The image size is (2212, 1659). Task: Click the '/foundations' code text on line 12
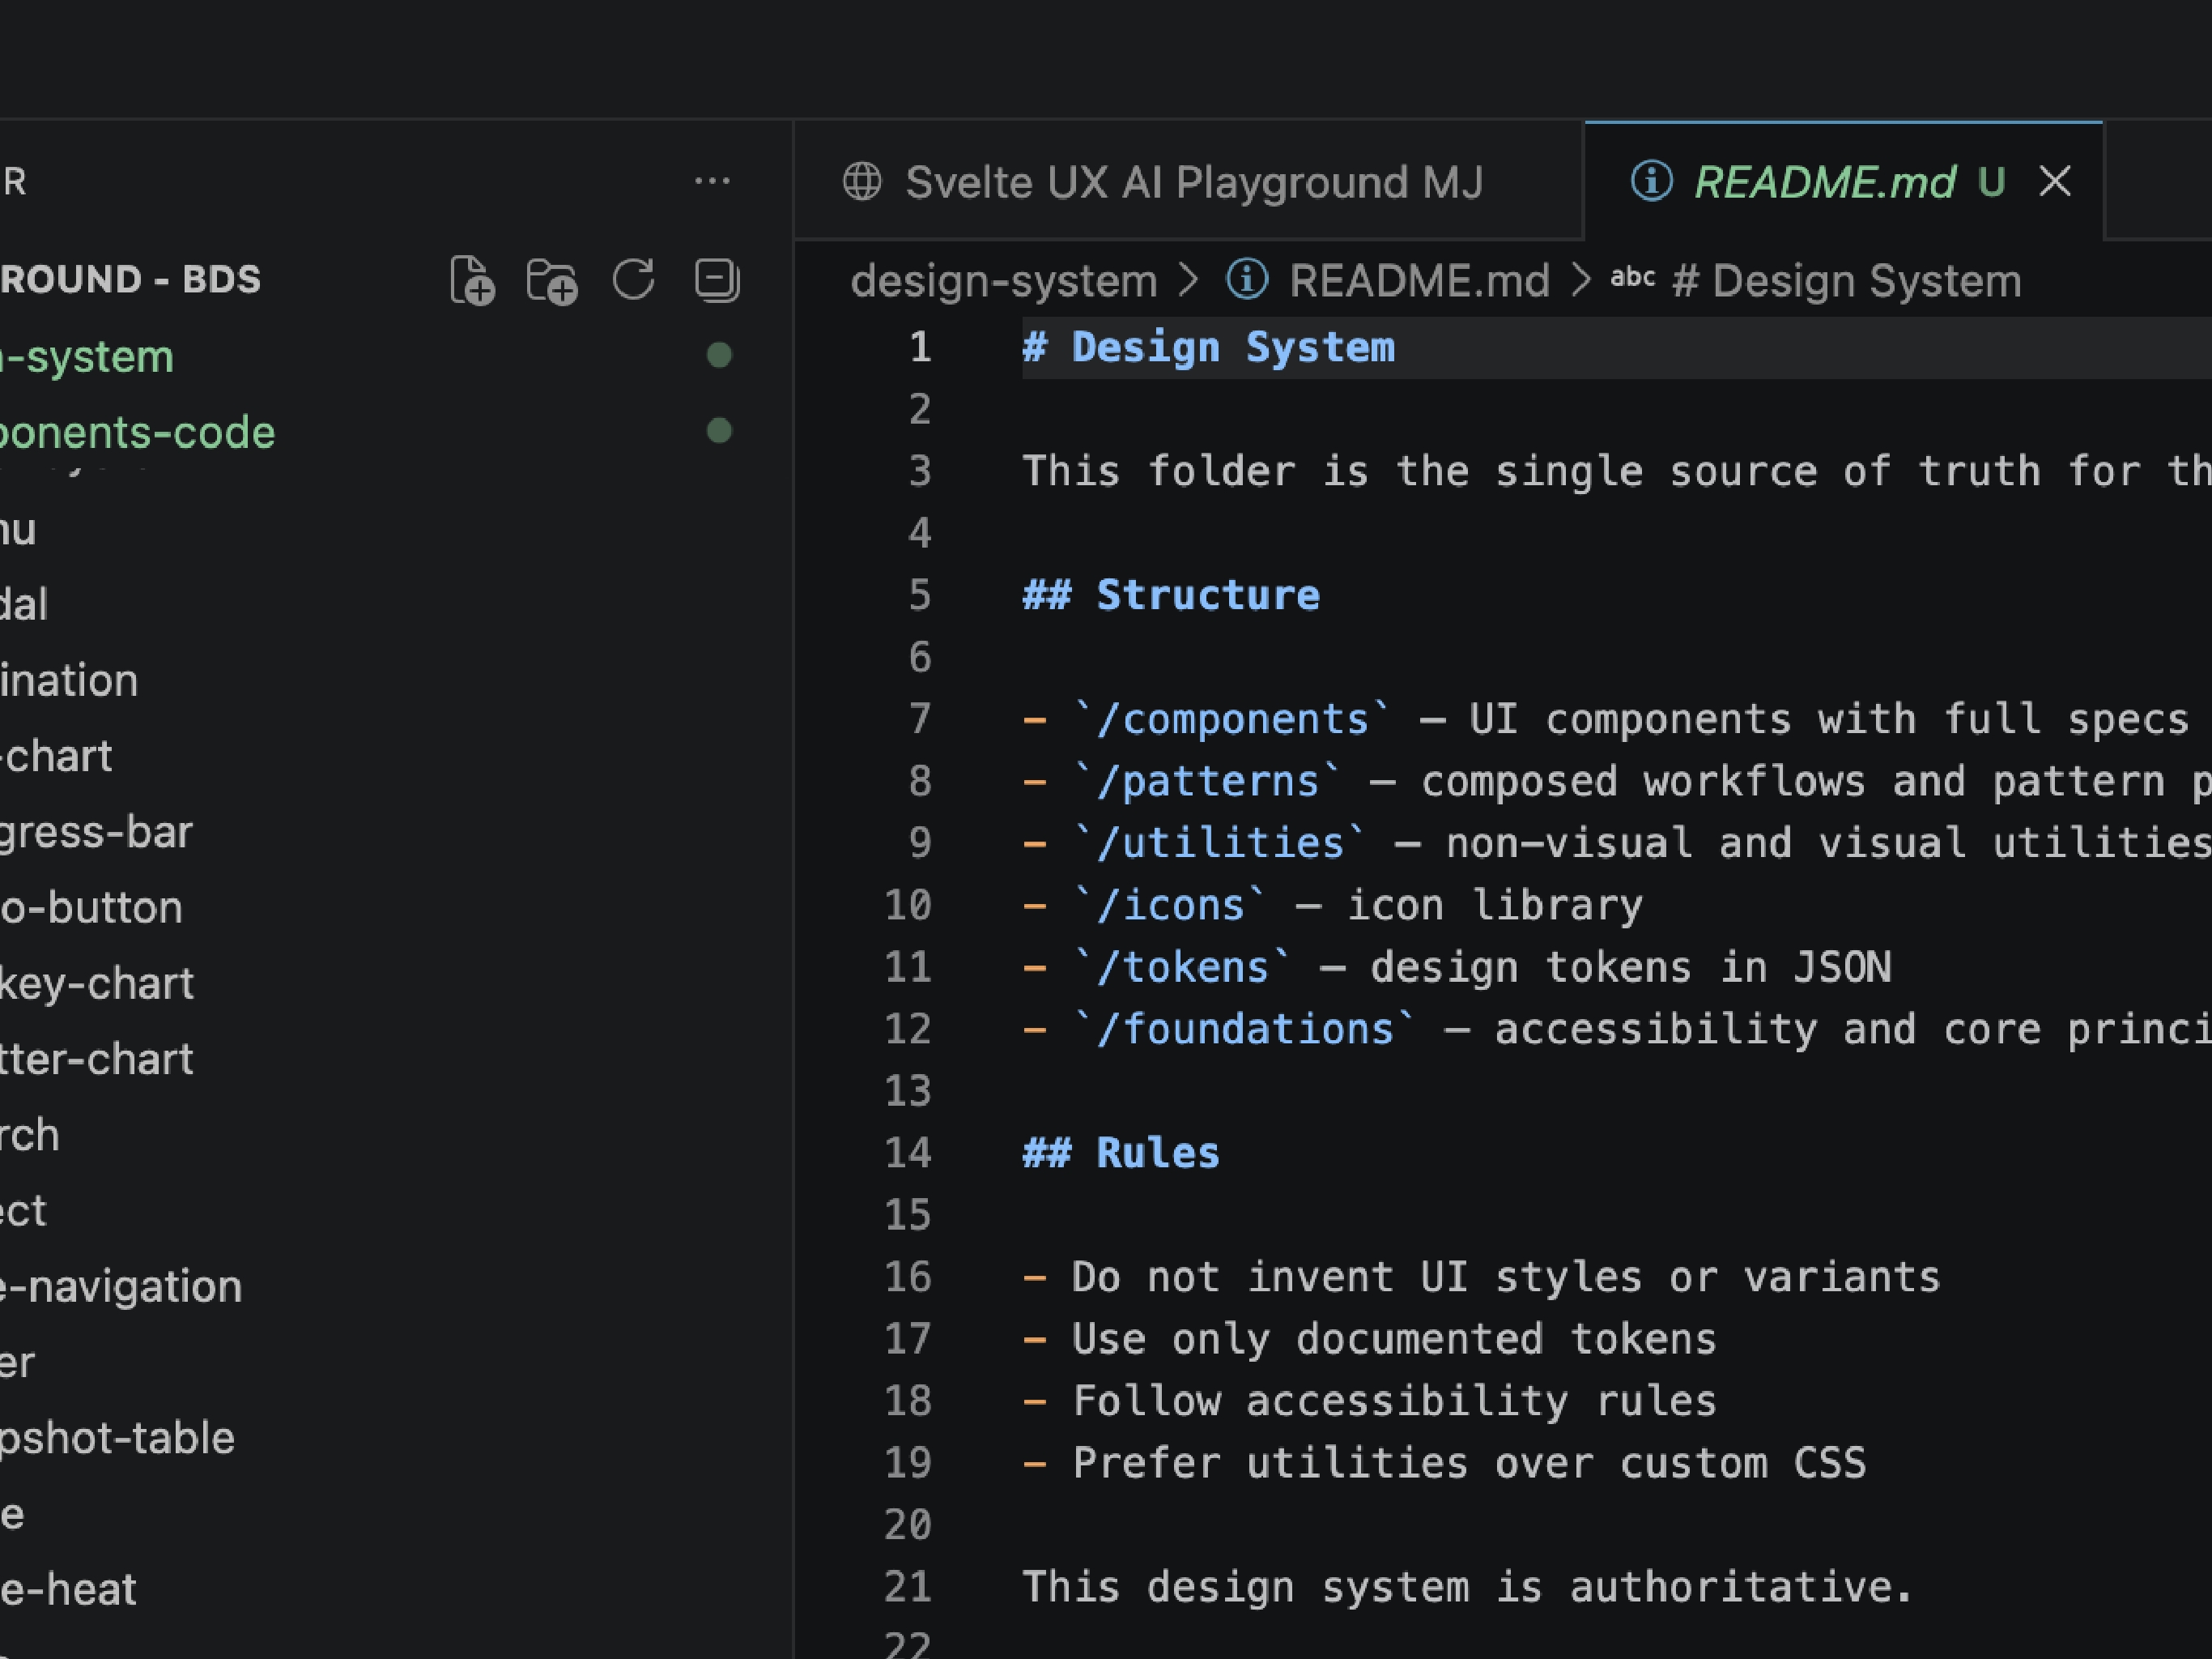(x=1245, y=1030)
